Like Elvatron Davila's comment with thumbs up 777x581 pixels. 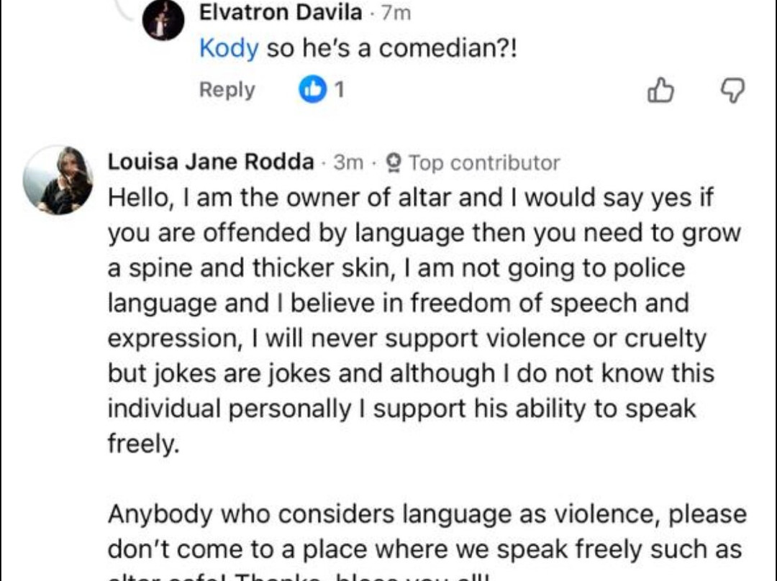(660, 91)
